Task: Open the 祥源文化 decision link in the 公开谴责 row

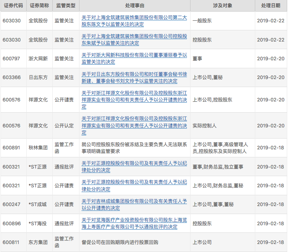Action: [x=134, y=100]
